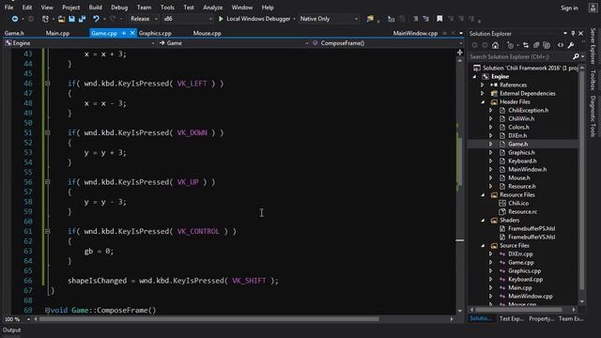This screenshot has height=338, width=601.
Task: Start the Local Windows Debugger play button
Action: 221,19
